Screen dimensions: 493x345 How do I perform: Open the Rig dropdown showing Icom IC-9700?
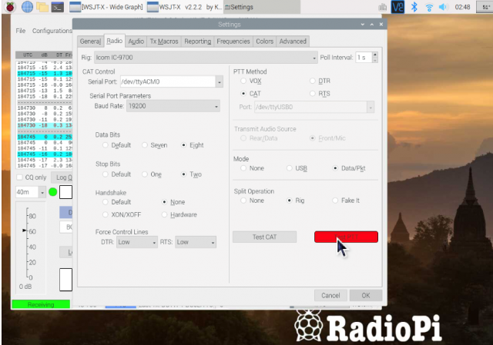pyautogui.click(x=206, y=58)
